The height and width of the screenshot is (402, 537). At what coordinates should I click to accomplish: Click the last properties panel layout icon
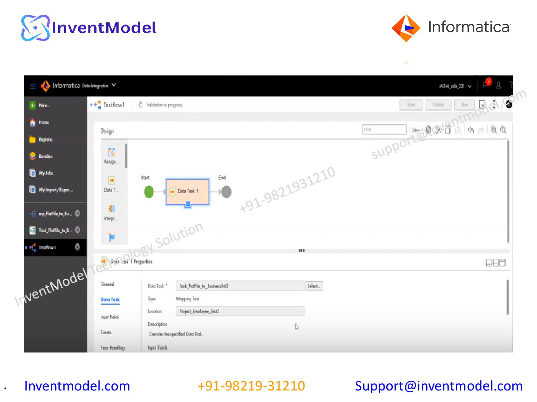pyautogui.click(x=502, y=263)
